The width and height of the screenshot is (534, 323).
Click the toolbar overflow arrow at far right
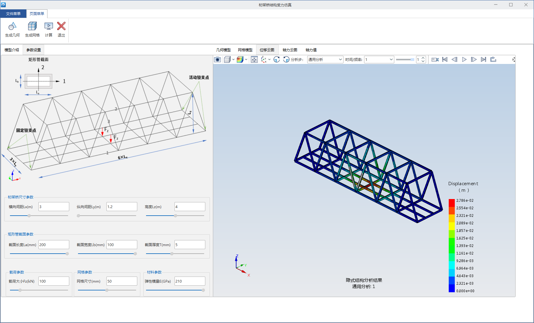(x=513, y=59)
